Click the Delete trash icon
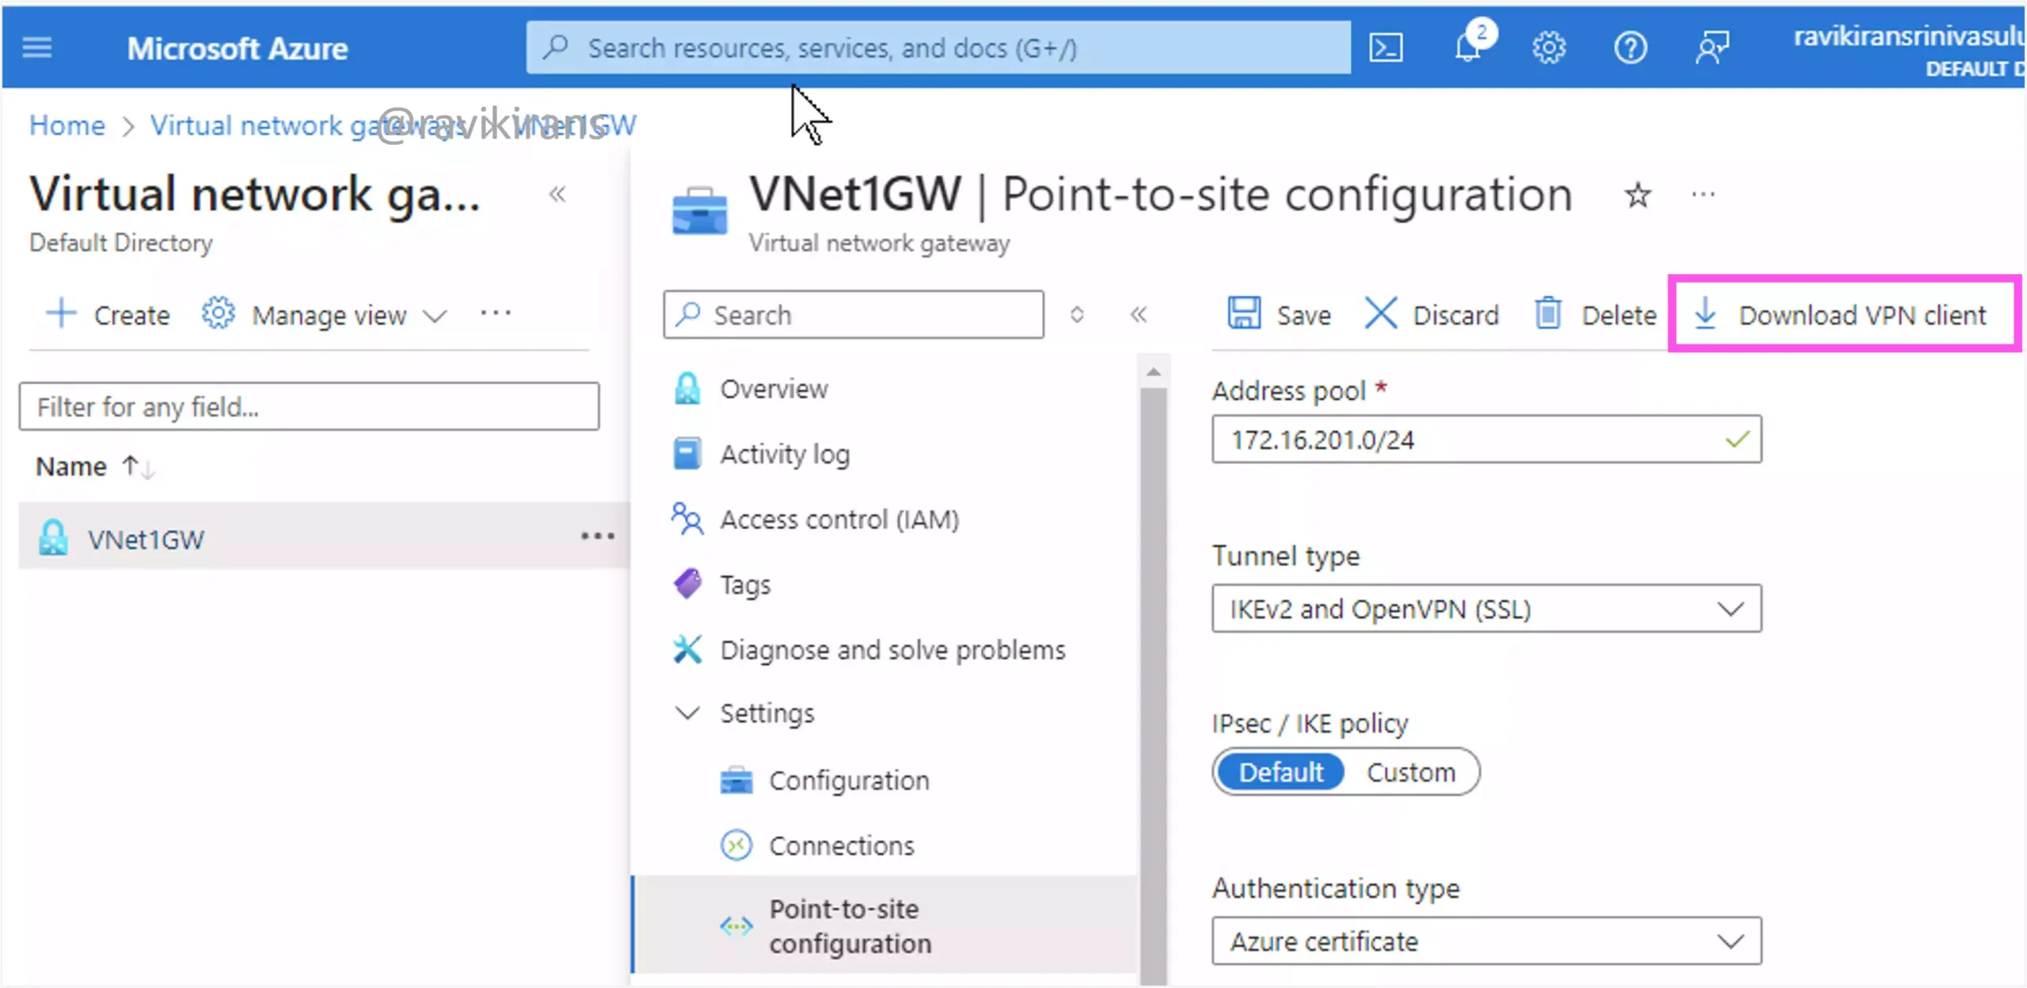 pyautogui.click(x=1548, y=313)
